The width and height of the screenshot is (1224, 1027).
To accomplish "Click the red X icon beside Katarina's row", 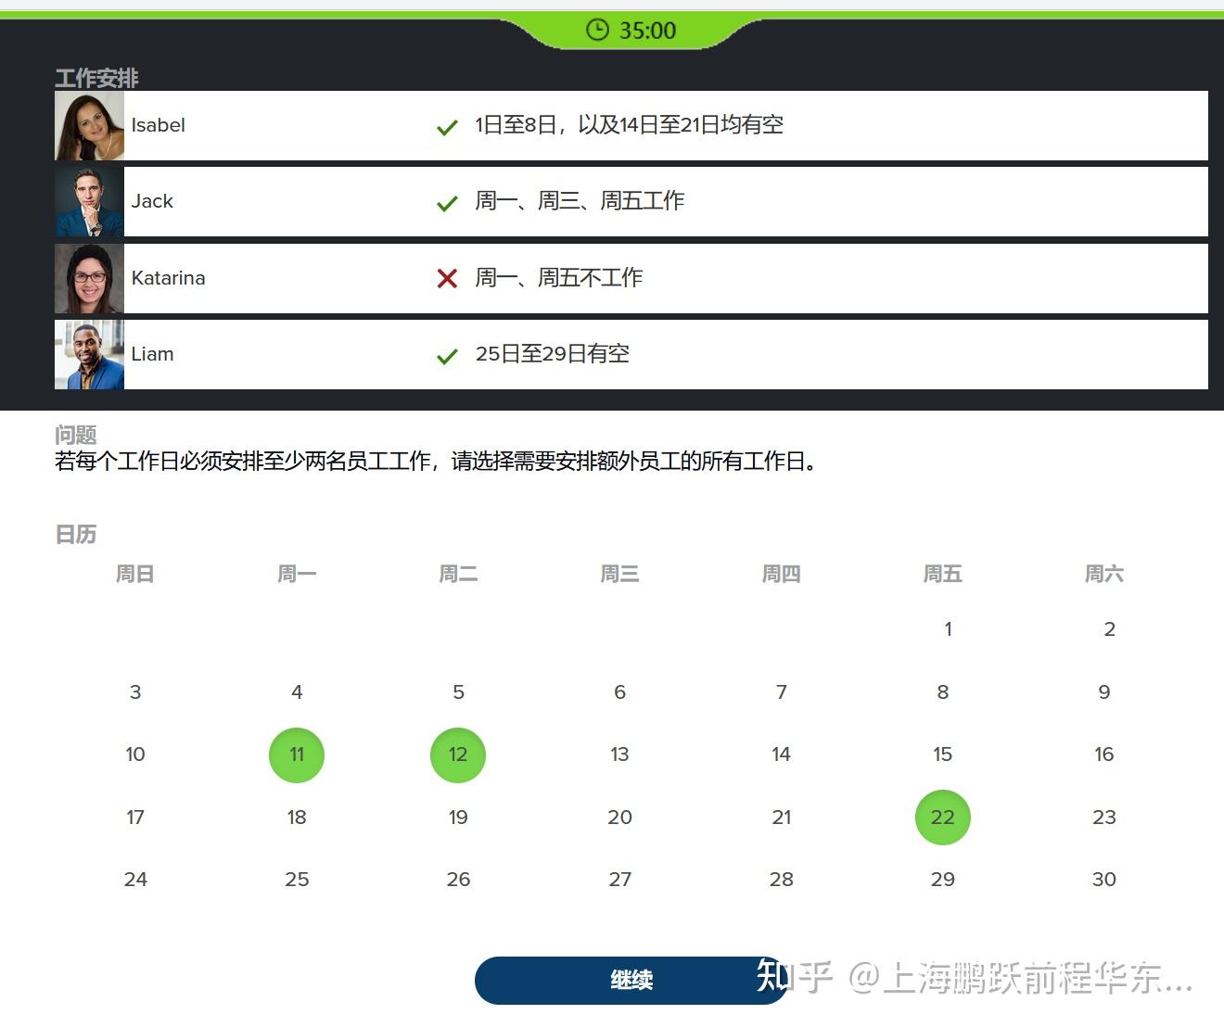I will (x=448, y=278).
